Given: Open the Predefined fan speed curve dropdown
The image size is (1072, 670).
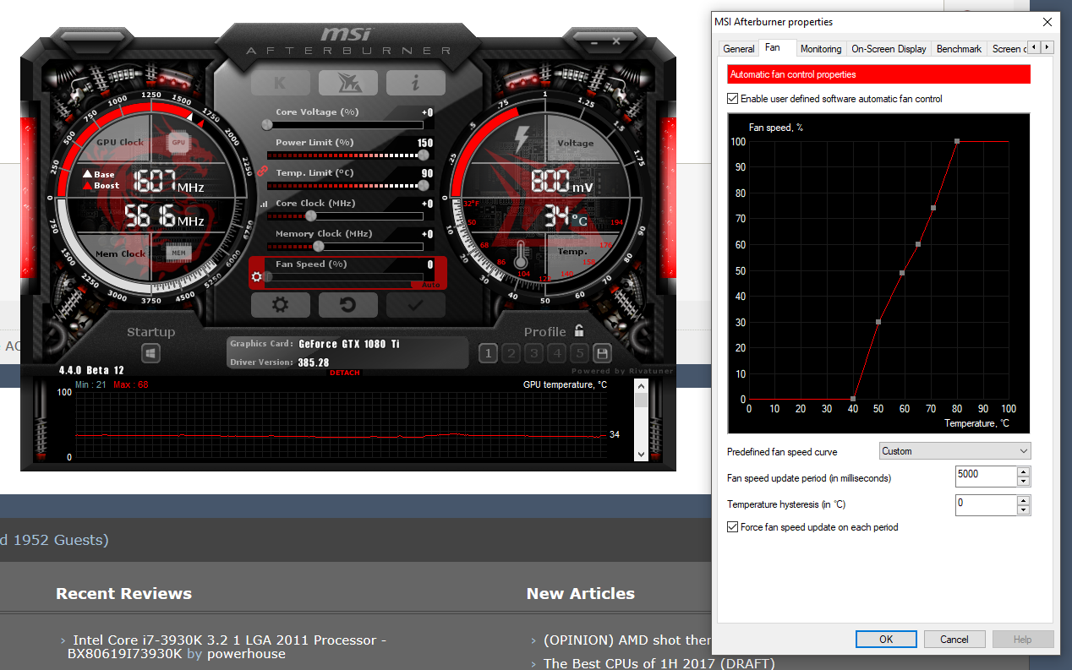Looking at the screenshot, I should coord(954,451).
